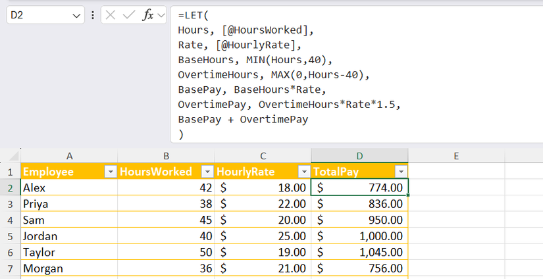Select row 1 header
This screenshot has height=279, width=543.
coord(11,171)
